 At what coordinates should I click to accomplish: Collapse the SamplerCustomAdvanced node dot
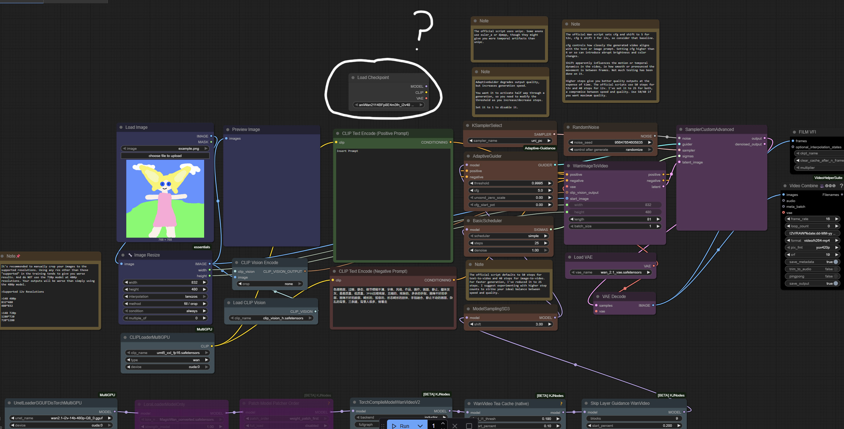(681, 130)
